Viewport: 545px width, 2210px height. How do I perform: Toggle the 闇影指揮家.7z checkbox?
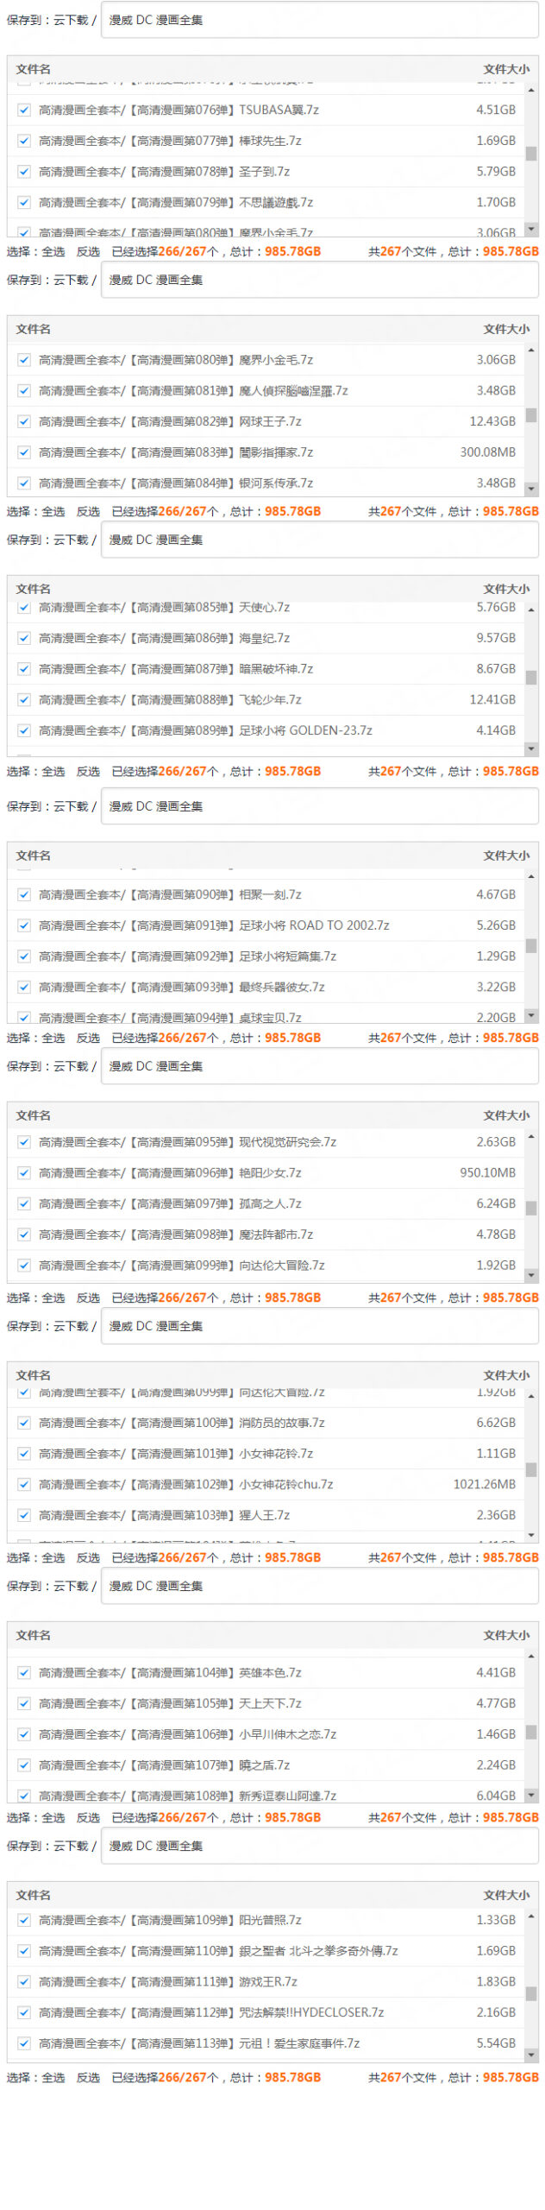(x=24, y=451)
